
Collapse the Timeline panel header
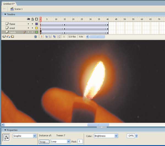click(3, 14)
